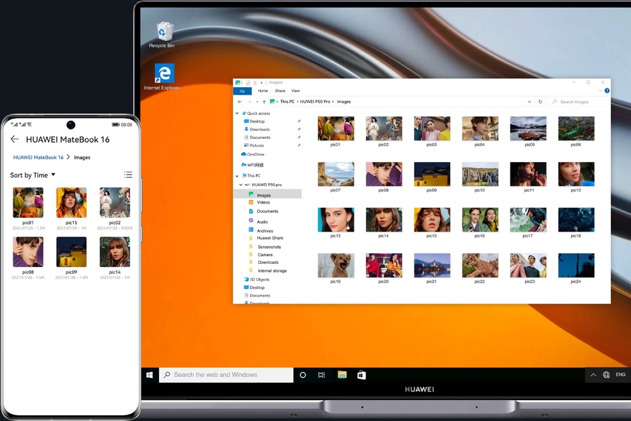
Task: Go up one folder level in Explorer
Action: 264,102
